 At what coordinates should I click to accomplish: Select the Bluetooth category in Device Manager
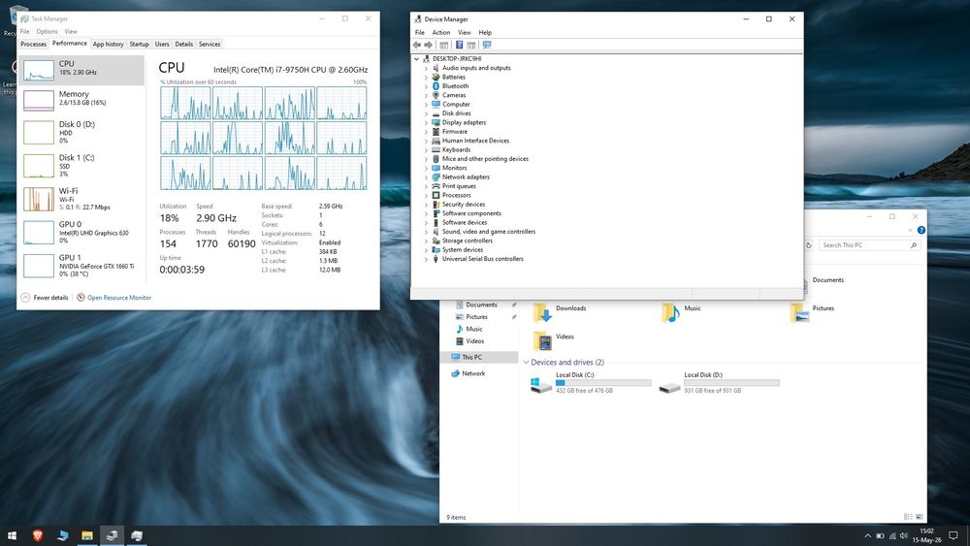point(455,86)
